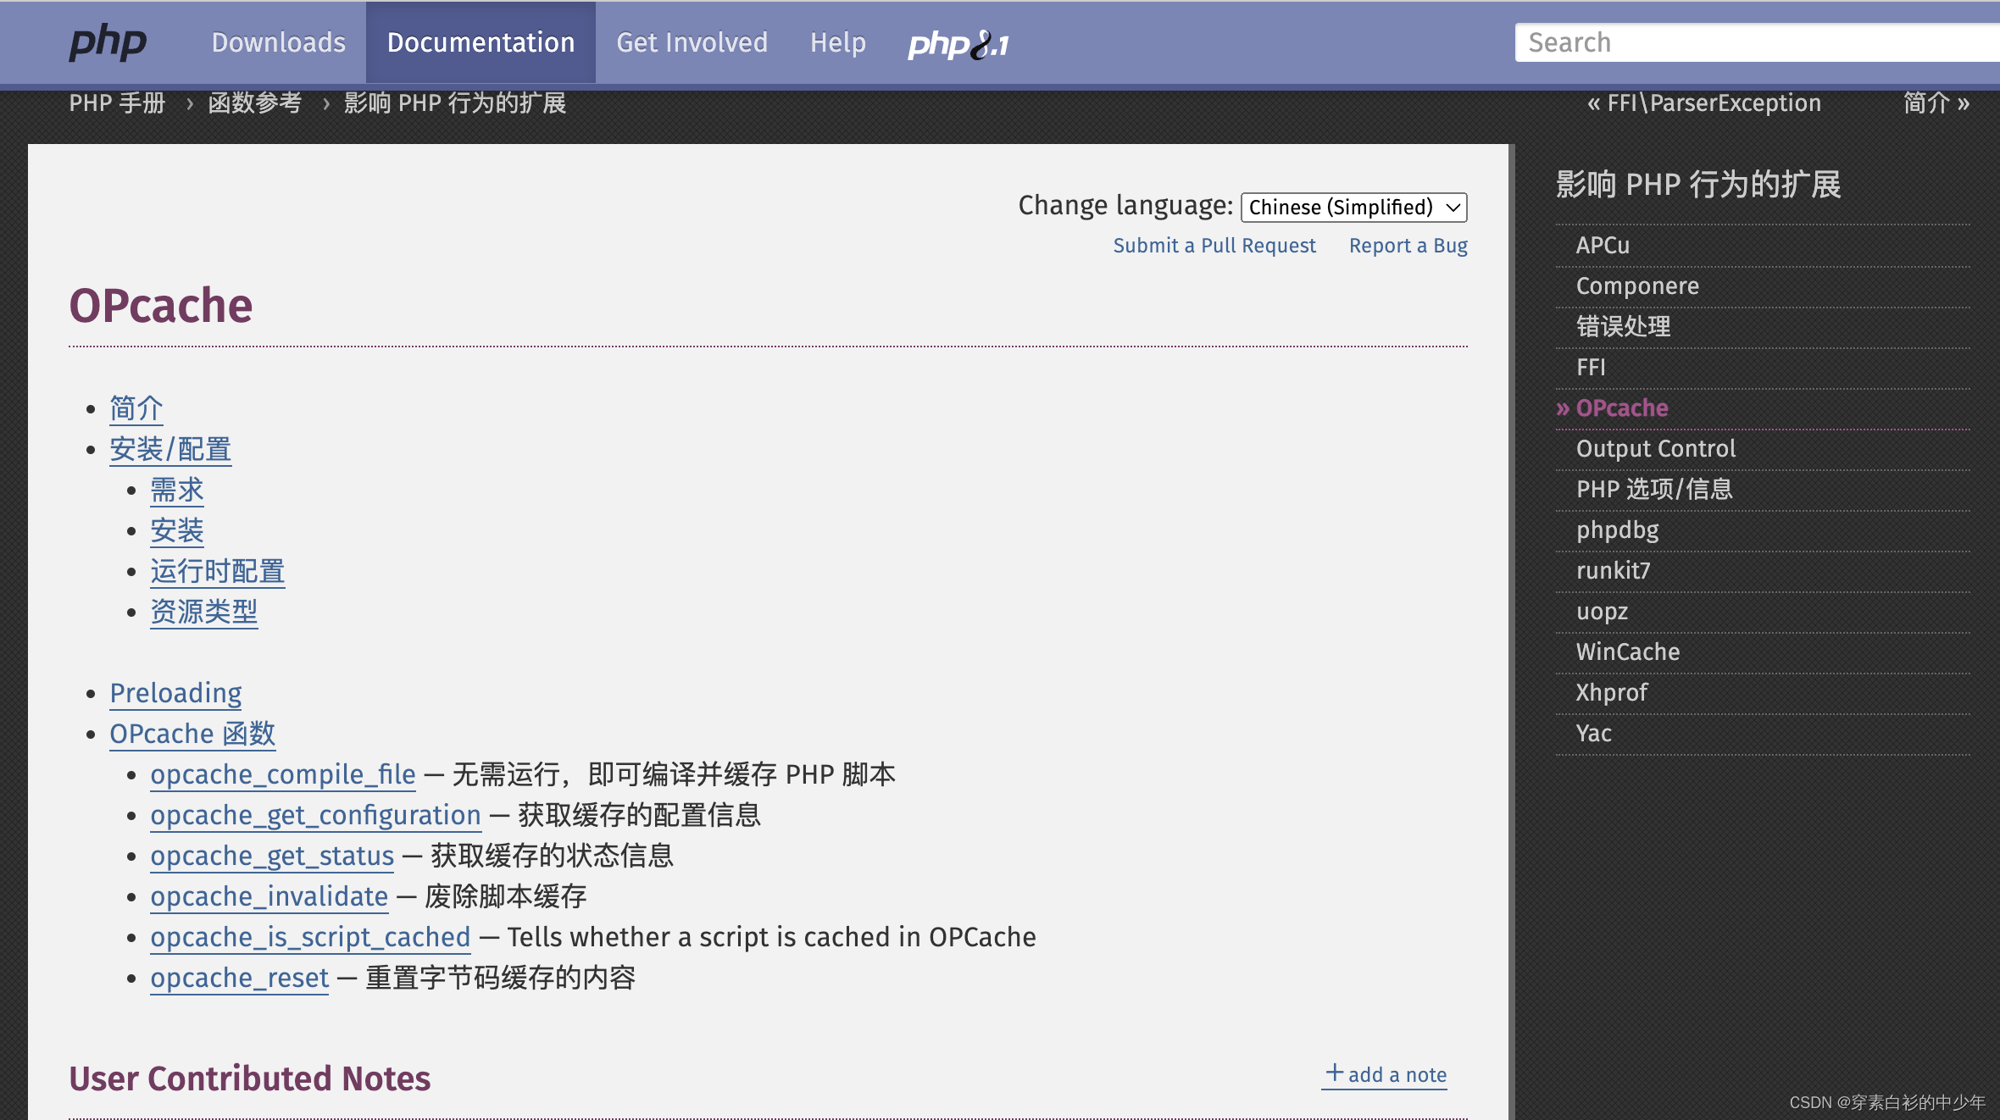Open the 简介 page via next arrow link

(1935, 103)
